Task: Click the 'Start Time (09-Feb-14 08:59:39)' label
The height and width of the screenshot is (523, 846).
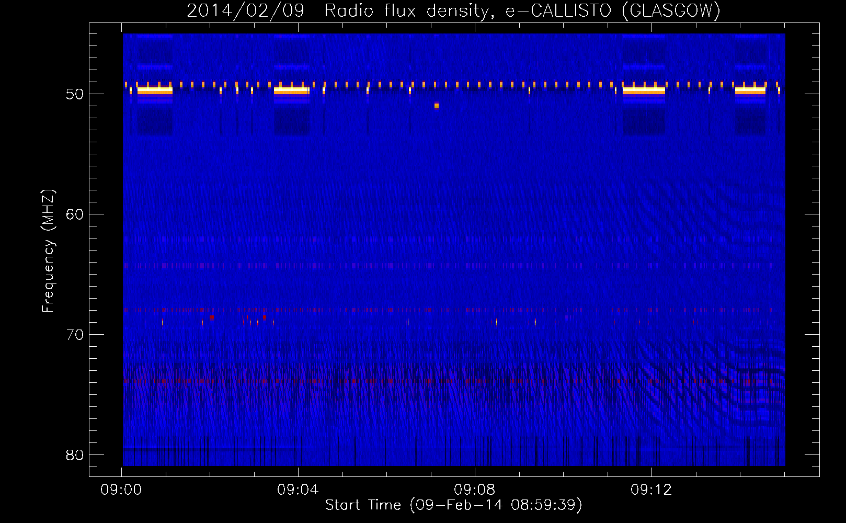Action: click(x=453, y=505)
